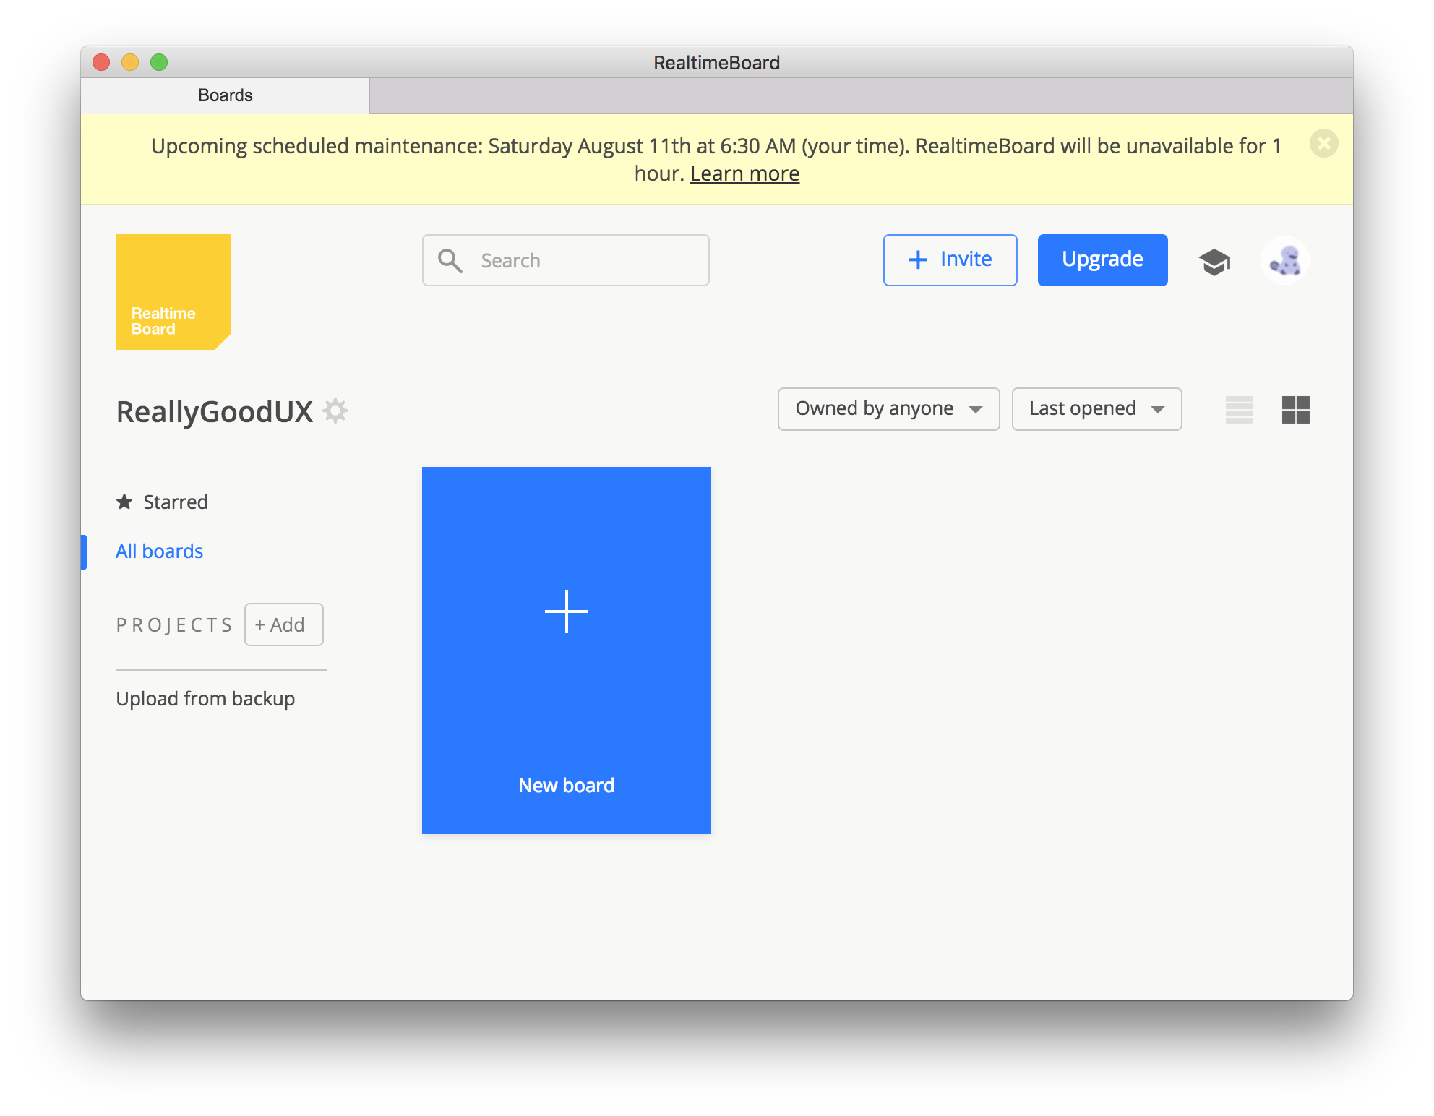Add a new project
Image resolution: width=1434 pixels, height=1116 pixels.
point(284,624)
